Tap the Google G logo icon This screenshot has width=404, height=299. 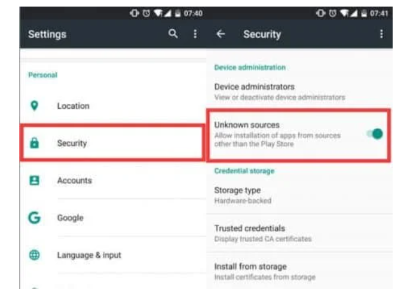(x=34, y=218)
